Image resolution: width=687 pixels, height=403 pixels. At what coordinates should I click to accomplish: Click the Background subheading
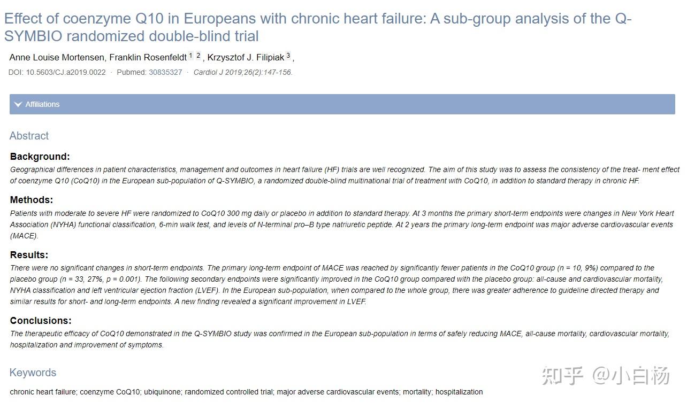point(40,157)
